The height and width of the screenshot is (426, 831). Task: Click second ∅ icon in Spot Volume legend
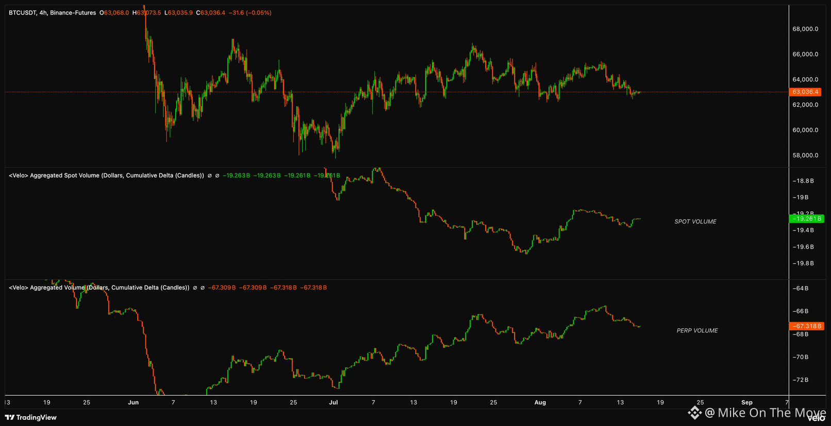coord(217,175)
